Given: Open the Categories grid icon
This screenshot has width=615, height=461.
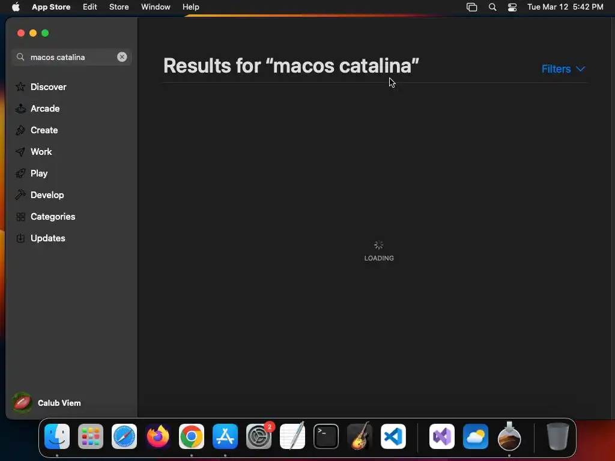Looking at the screenshot, I should tap(20, 217).
